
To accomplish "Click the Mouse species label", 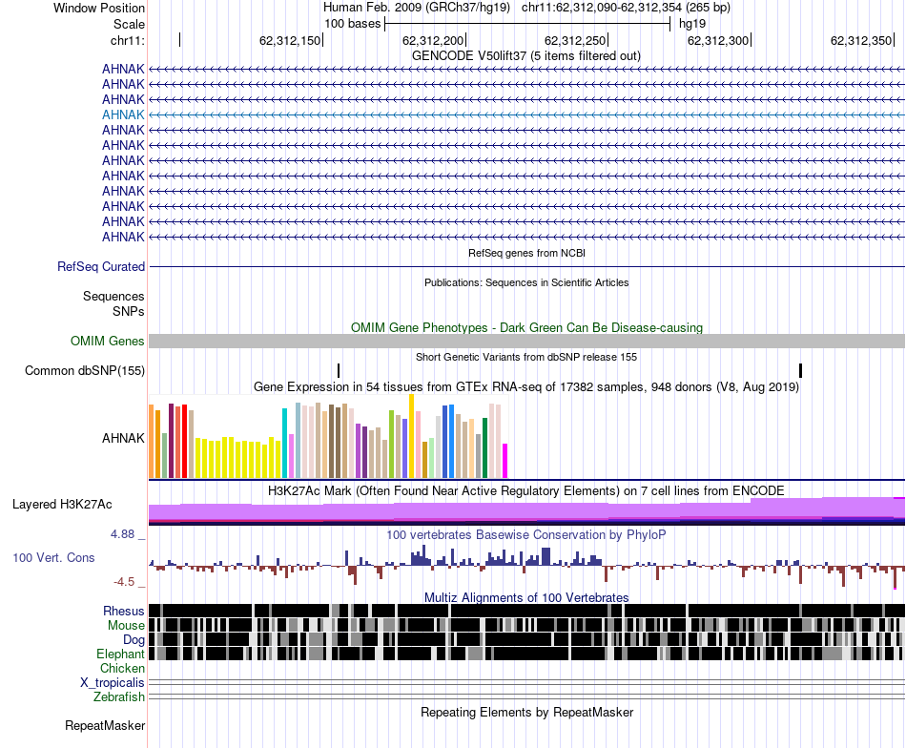I will point(126,626).
